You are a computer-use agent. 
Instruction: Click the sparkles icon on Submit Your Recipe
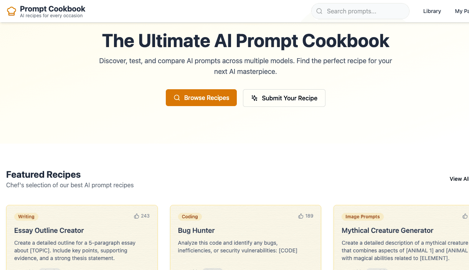pyautogui.click(x=254, y=98)
